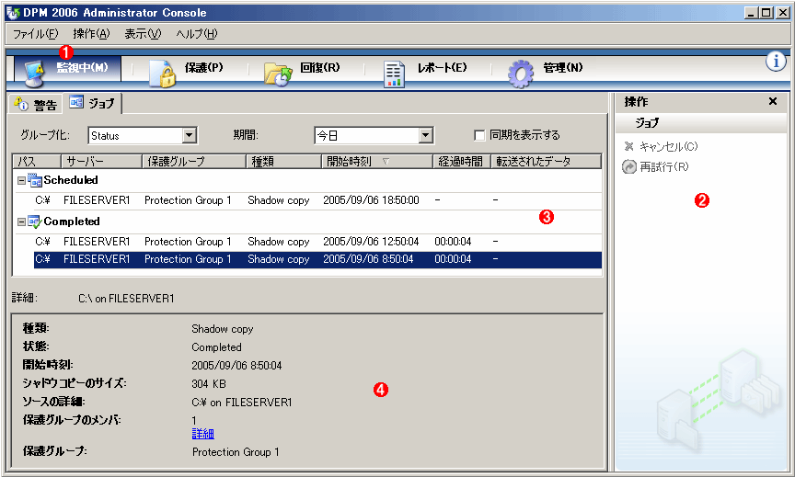This screenshot has width=795, height=477.
Task: Click the キャンセル(C) action
Action: pyautogui.click(x=668, y=146)
